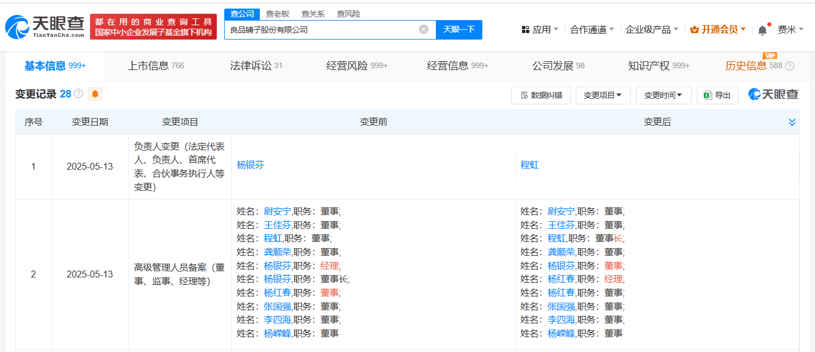Click the help icon next to 历史信息 588

click(x=790, y=66)
